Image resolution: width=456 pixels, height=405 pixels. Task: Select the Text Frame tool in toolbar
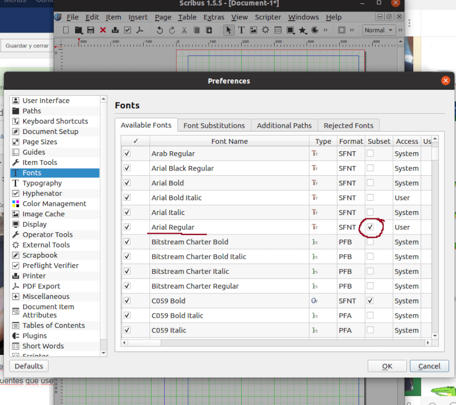coord(241,30)
